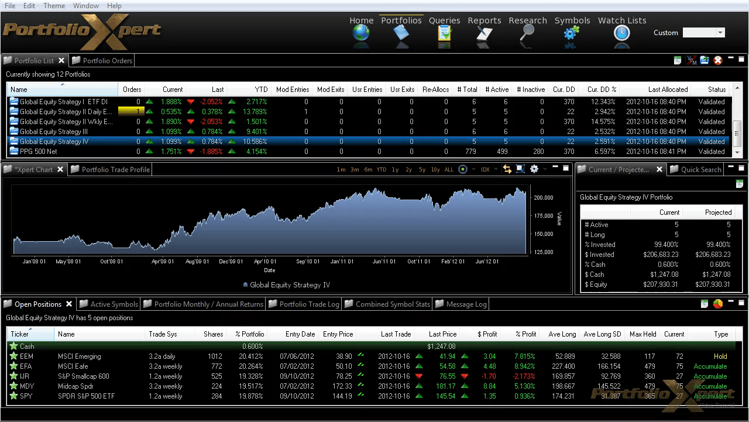
Task: Click the Symbols gears icon
Action: 572,34
